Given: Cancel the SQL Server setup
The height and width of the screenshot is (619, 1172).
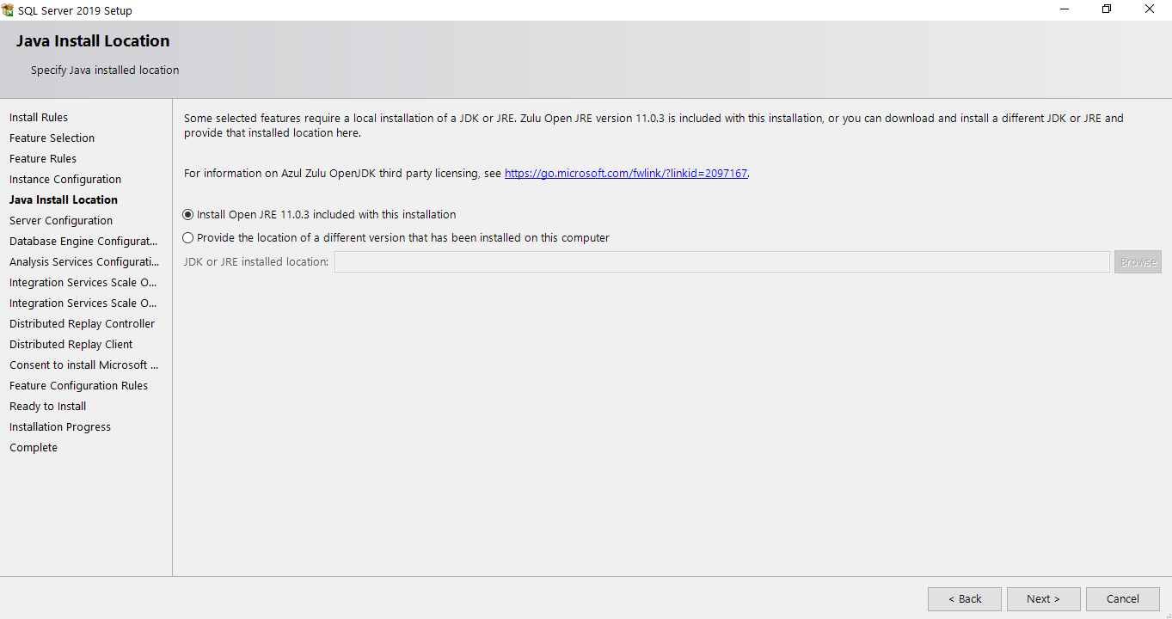Looking at the screenshot, I should click(x=1122, y=599).
